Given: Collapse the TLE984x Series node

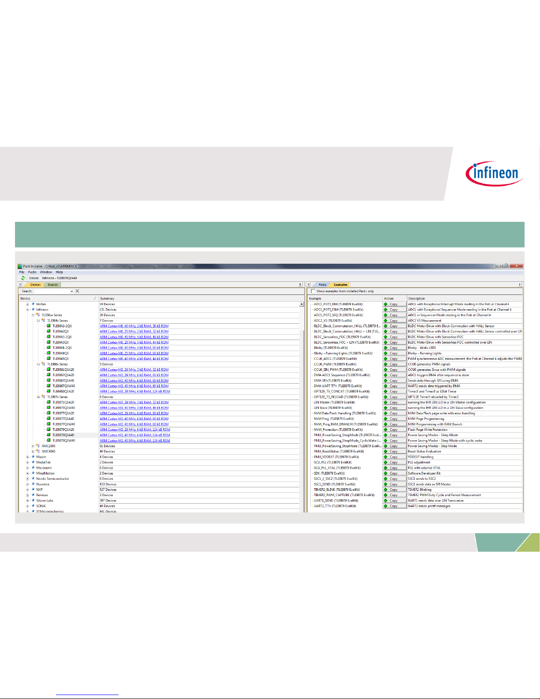Looking at the screenshot, I should coord(38,321).
